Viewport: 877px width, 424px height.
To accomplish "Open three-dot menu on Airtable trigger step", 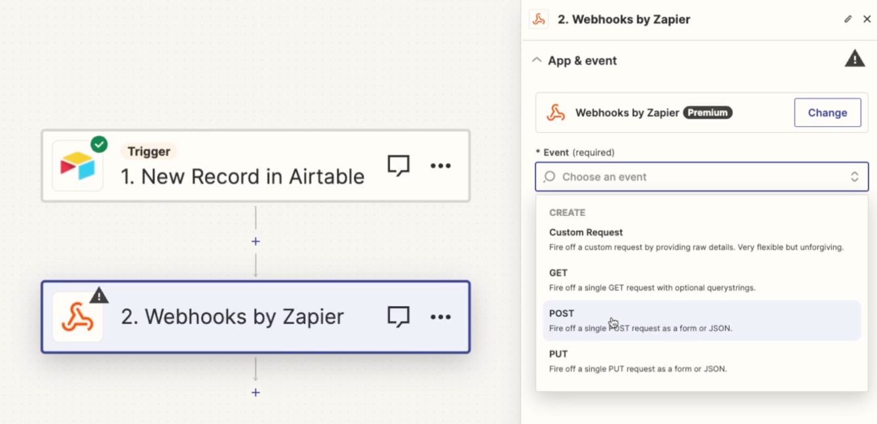I will (440, 166).
